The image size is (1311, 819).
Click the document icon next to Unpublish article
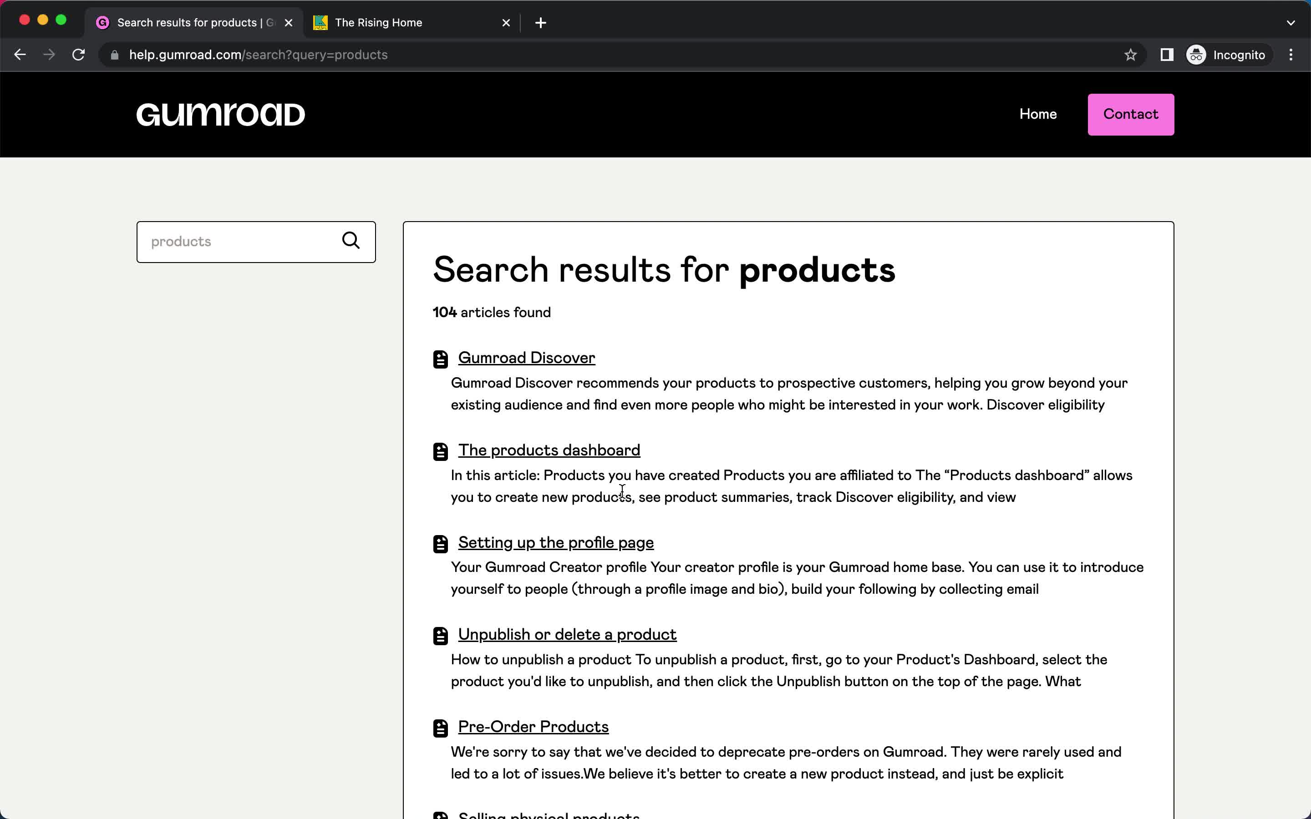point(440,635)
